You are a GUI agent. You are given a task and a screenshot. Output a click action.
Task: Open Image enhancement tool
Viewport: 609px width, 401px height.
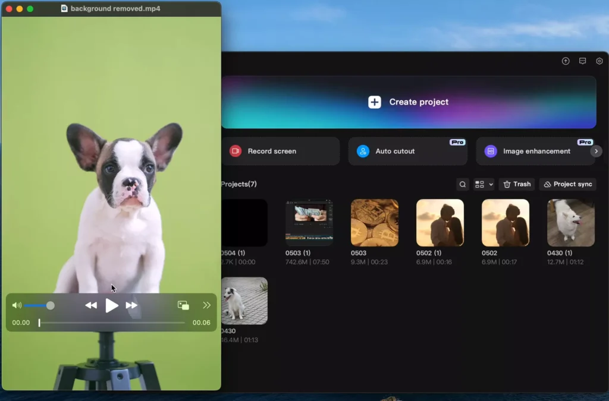(535, 151)
